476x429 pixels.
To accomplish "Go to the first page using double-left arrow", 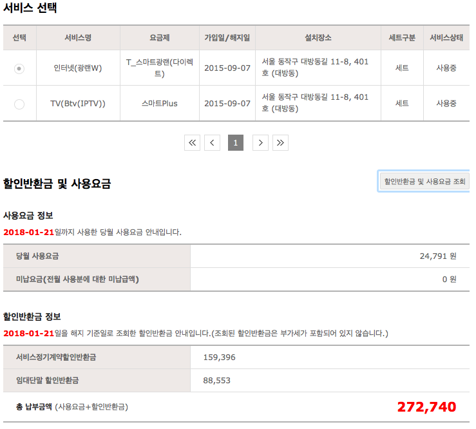I will [192, 143].
